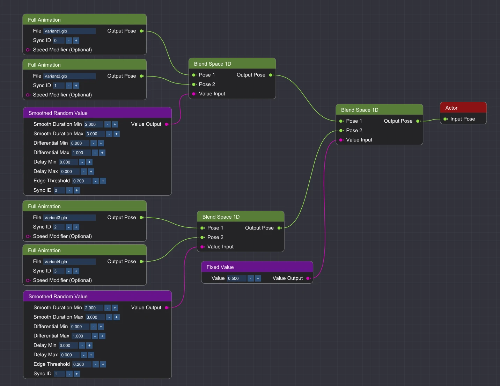This screenshot has width=500, height=386.
Task: Decrease the Fixed Value node's Value with minus
Action: point(250,278)
